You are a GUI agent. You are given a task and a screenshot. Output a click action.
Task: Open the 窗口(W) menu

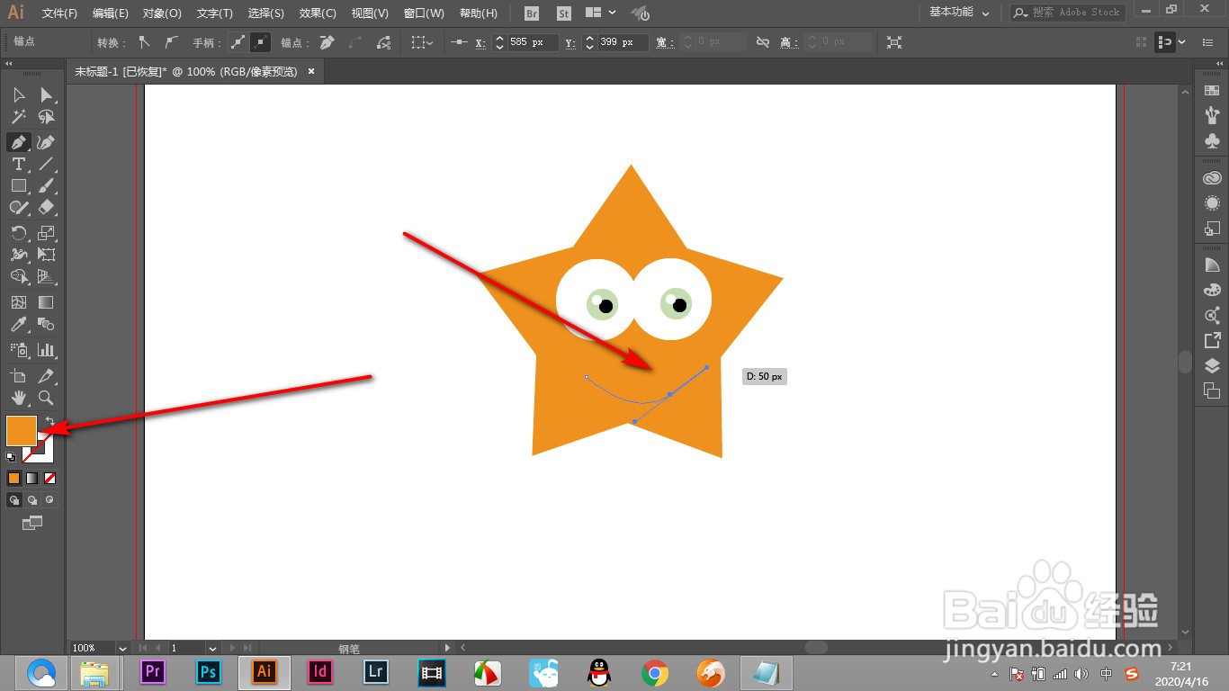pos(424,13)
